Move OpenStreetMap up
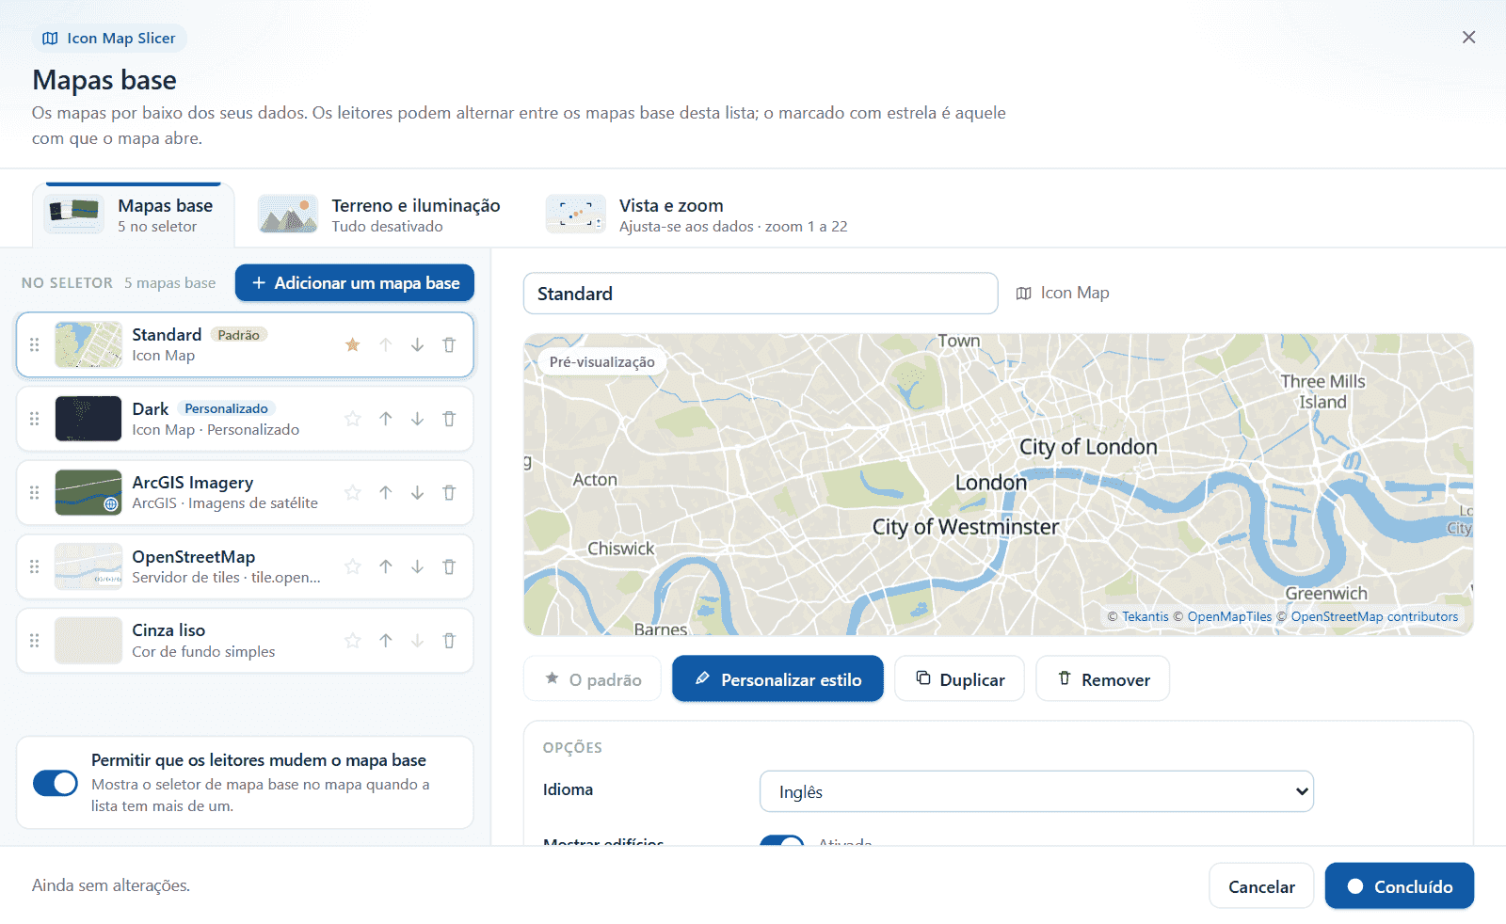1506x924 pixels. 385,566
